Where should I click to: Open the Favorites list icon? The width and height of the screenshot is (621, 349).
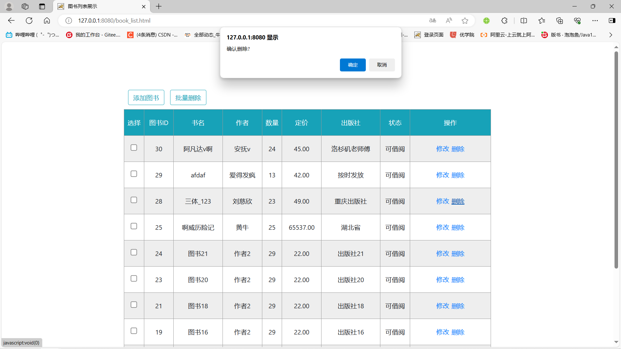pos(542,21)
